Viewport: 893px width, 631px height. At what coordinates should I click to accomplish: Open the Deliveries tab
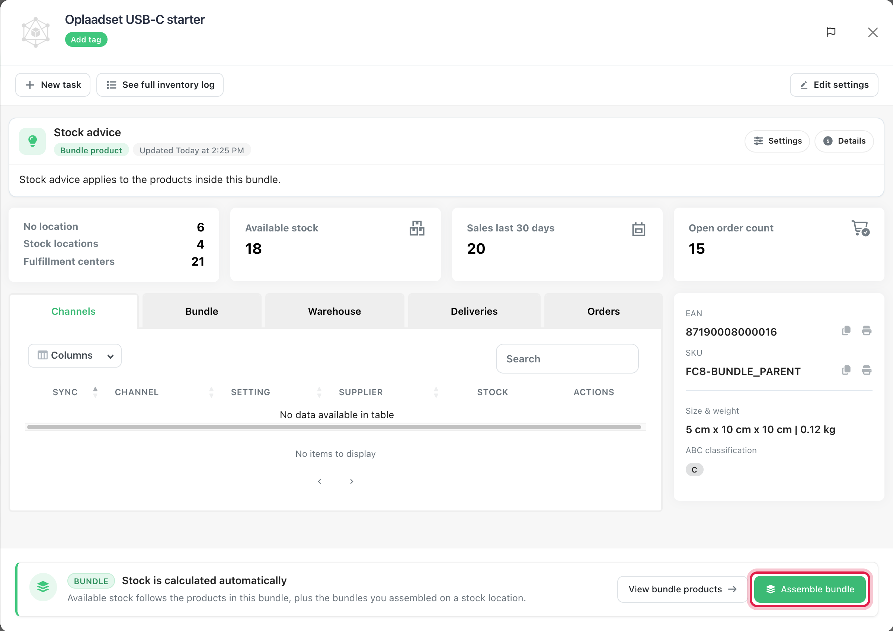[x=474, y=311]
